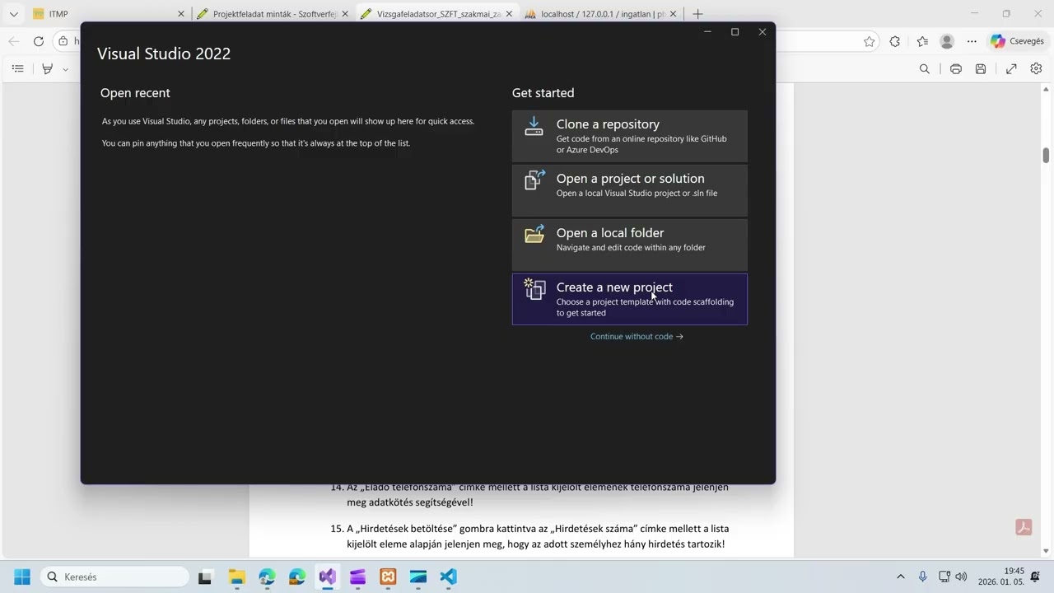The width and height of the screenshot is (1054, 593).
Task: Save the PDF with diskette icon
Action: click(981, 69)
